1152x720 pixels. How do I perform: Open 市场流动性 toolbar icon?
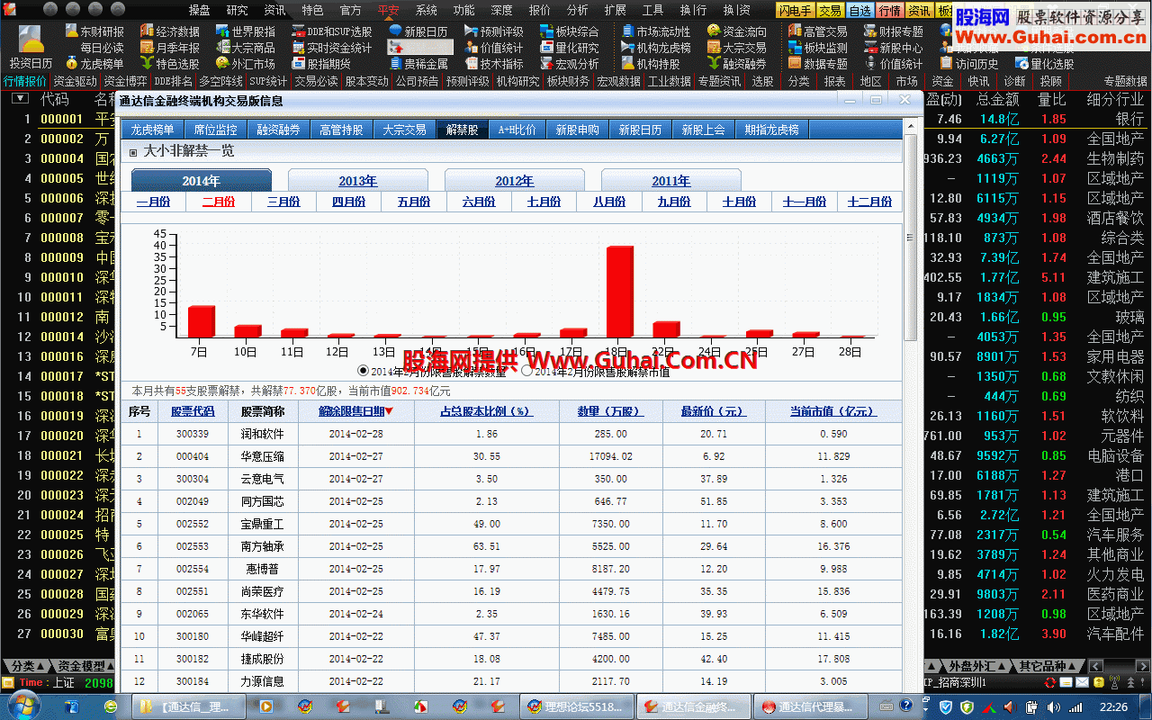656,31
